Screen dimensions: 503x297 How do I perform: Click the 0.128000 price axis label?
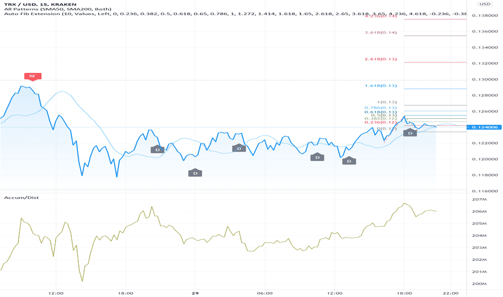coord(485,96)
